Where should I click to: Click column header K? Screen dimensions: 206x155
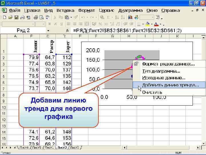pos(177,36)
